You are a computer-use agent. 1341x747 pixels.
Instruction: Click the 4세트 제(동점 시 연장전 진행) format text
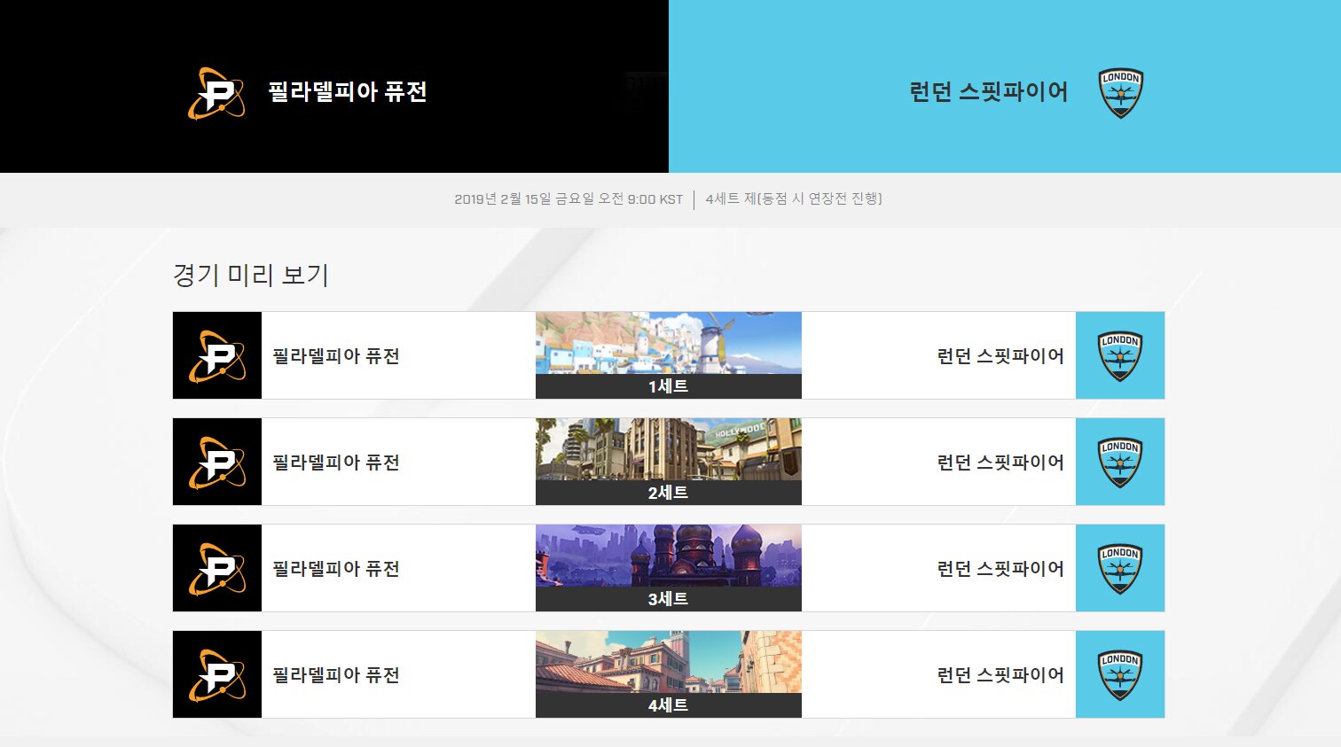pos(794,199)
